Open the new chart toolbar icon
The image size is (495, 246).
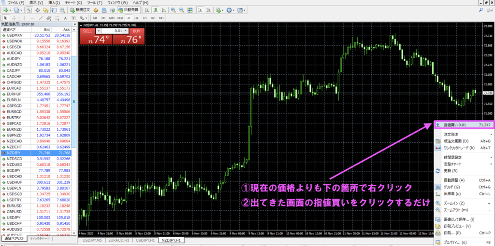pos(6,10)
